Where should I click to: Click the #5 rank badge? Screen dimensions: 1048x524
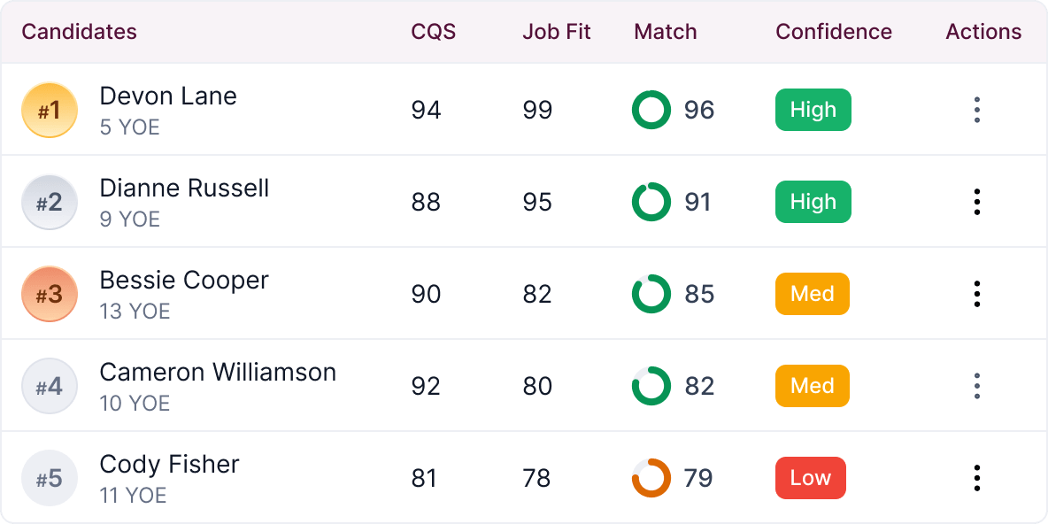click(50, 478)
